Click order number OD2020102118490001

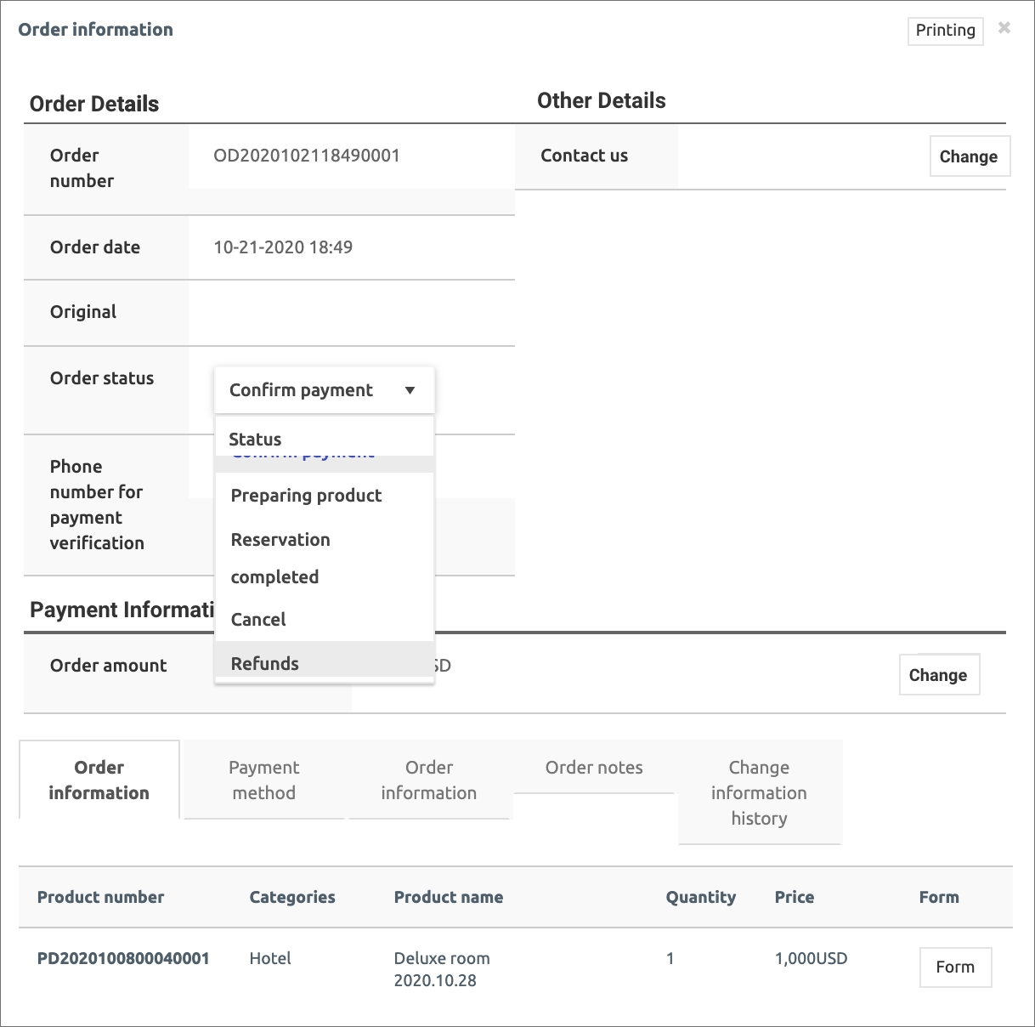[307, 156]
